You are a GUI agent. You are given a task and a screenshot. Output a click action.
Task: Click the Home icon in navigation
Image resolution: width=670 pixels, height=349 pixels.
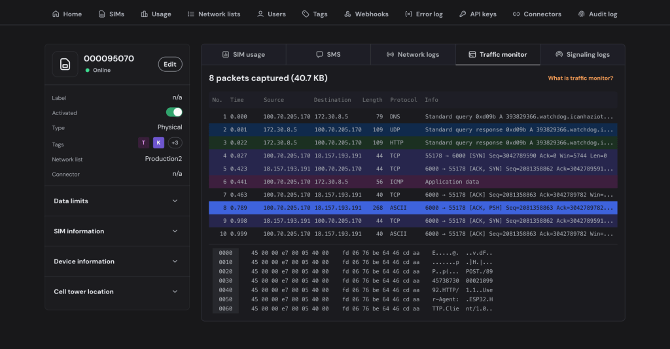click(56, 14)
